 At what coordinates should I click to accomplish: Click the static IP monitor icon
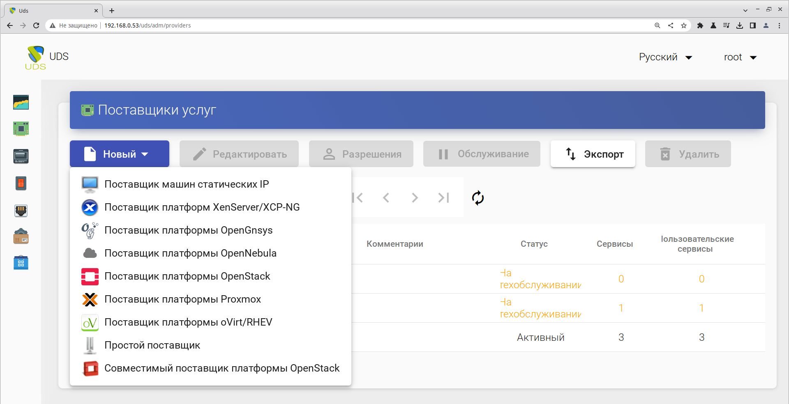(90, 184)
